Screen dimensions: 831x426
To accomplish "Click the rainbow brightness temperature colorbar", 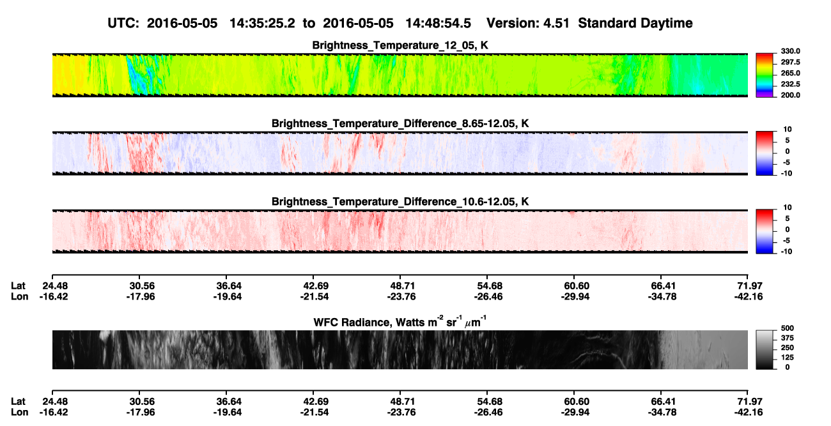I will (x=765, y=75).
